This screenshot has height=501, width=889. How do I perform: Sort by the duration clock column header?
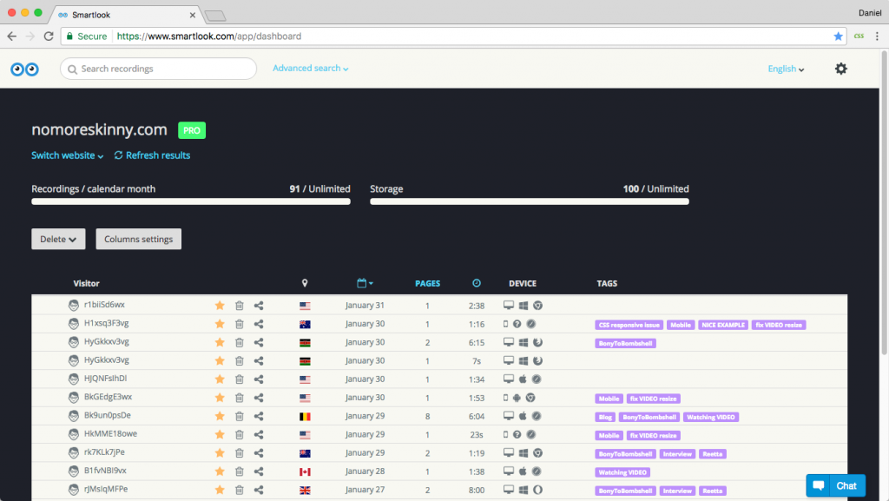coord(477,283)
